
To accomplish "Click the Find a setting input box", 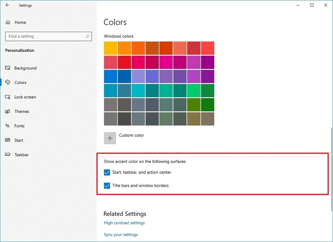I will click(x=48, y=36).
